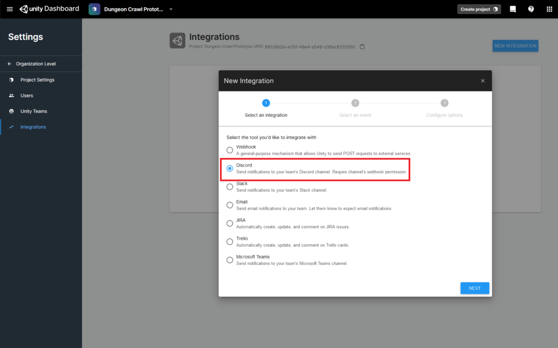Open Project Settings in sidebar

coord(37,80)
